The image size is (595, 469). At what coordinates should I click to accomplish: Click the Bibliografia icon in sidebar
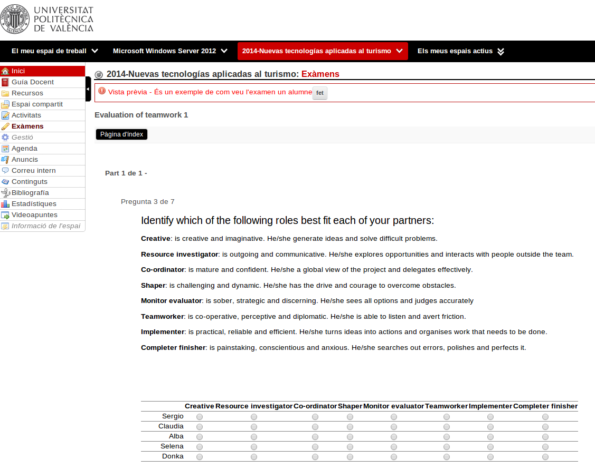(5, 193)
